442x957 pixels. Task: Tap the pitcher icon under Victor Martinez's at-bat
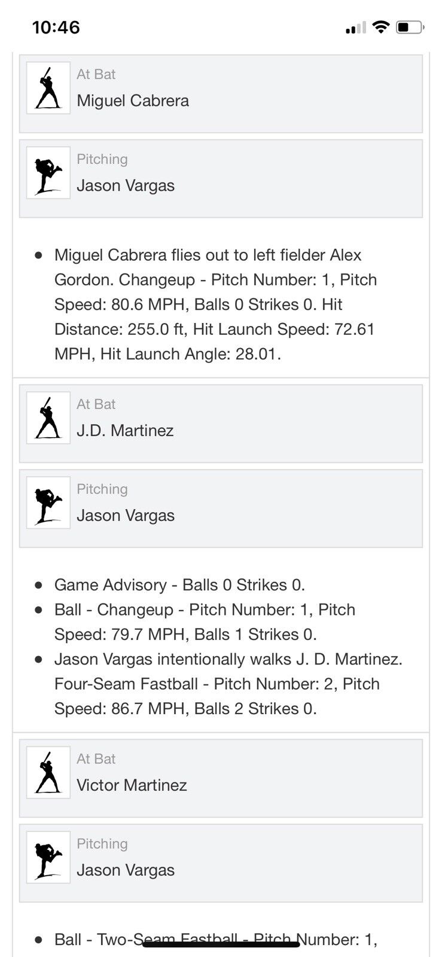(x=48, y=857)
